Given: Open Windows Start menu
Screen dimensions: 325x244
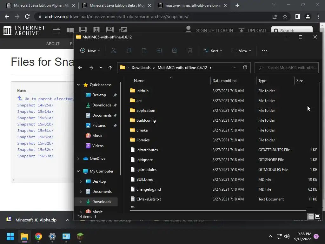Looking at the screenshot, I should 10,236.
